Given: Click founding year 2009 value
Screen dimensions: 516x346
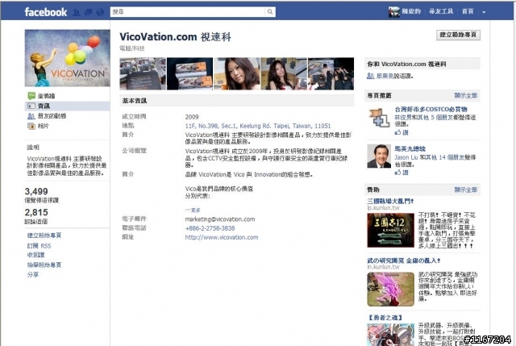Looking at the screenshot, I should (x=192, y=117).
